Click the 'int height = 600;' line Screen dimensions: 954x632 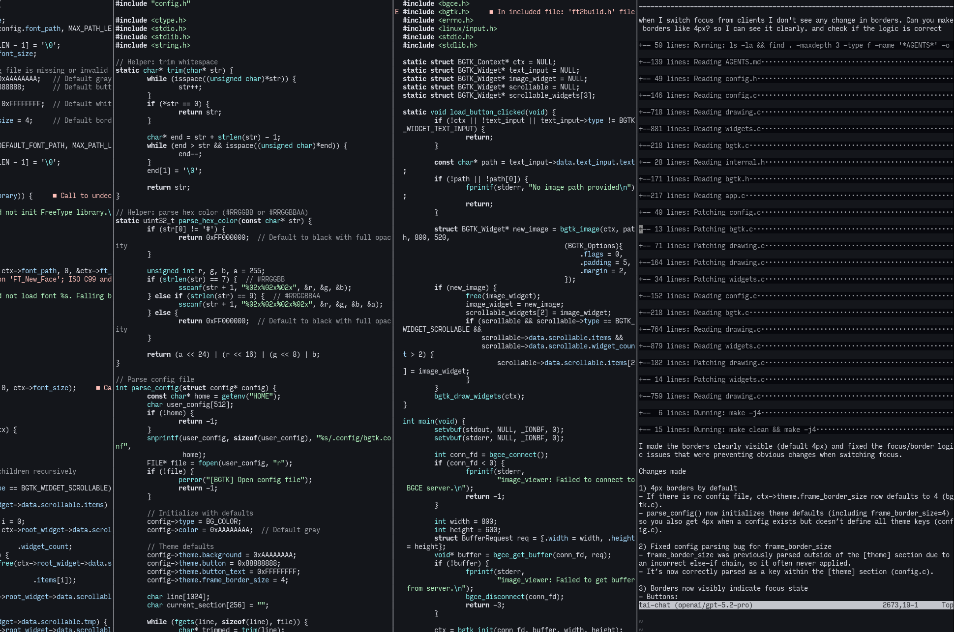[x=468, y=530]
